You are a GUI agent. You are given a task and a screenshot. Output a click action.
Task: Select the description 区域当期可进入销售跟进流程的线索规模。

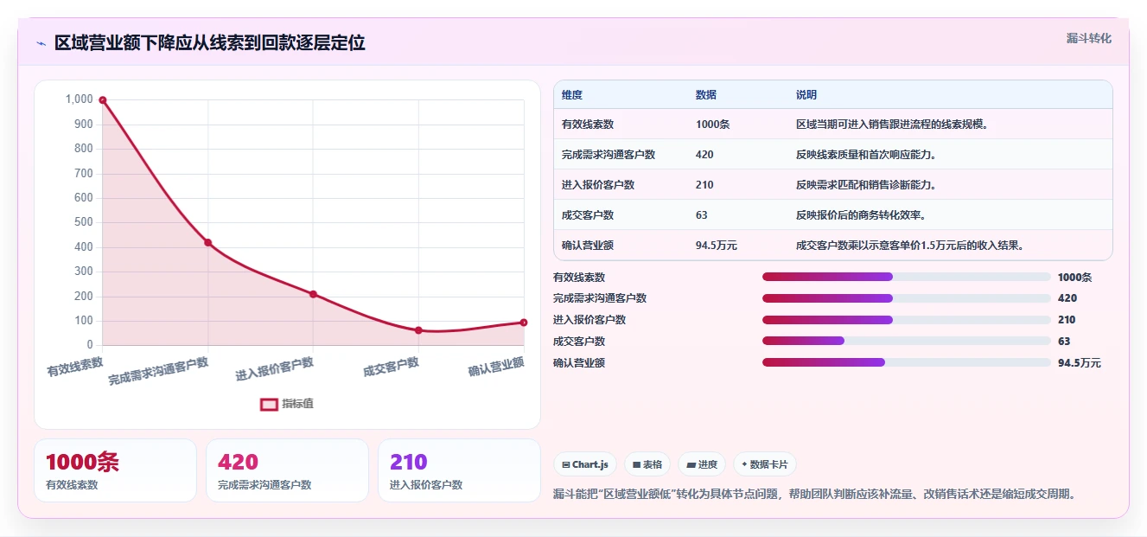(892, 125)
